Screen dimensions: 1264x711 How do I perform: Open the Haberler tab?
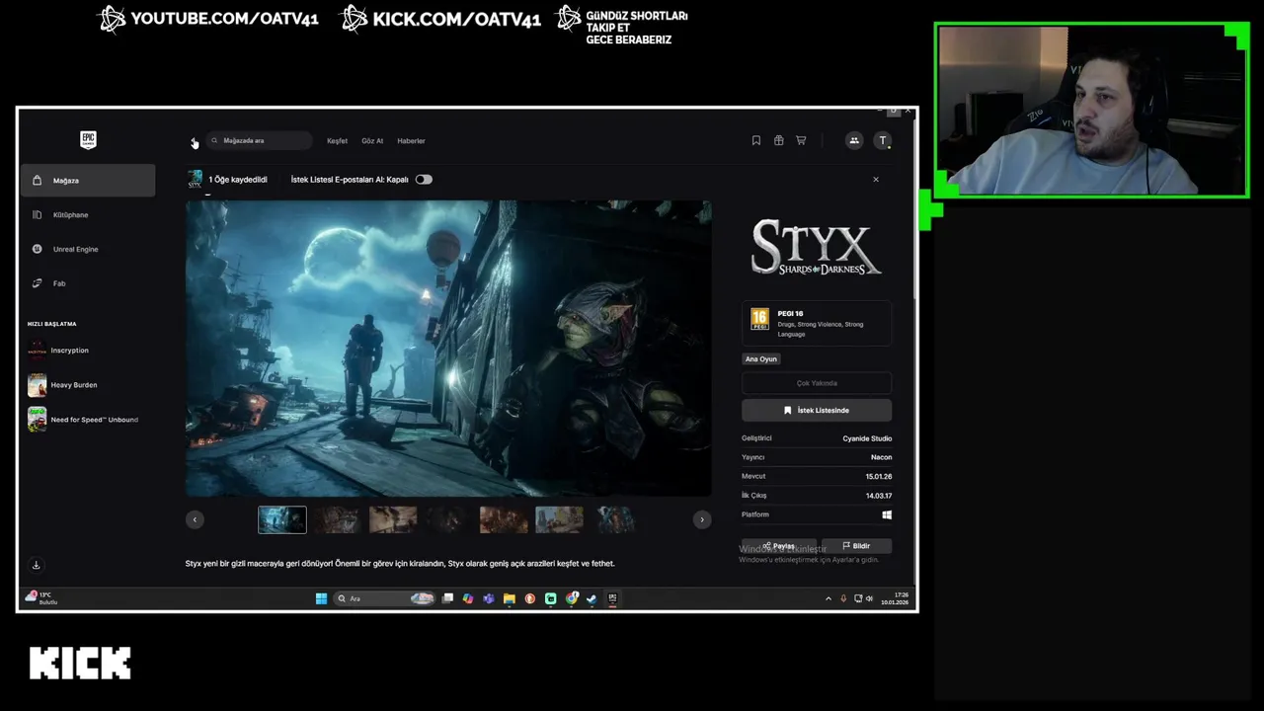(x=411, y=140)
